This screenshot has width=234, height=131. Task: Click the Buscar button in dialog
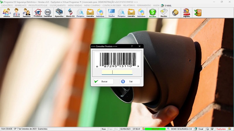point(103,82)
